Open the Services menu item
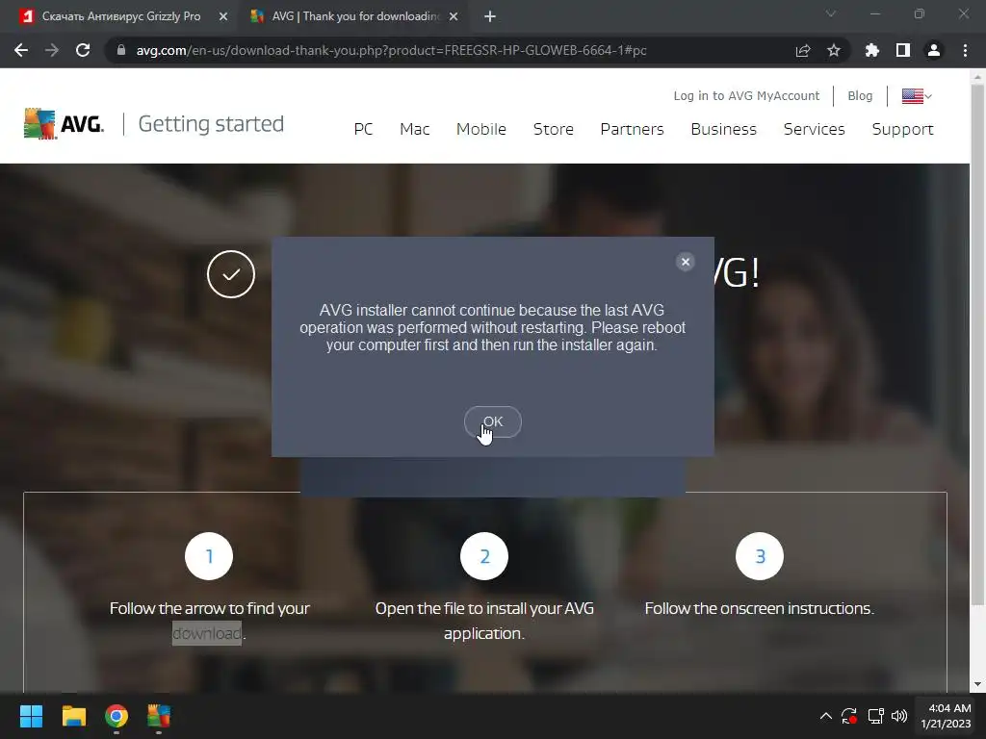 [815, 129]
